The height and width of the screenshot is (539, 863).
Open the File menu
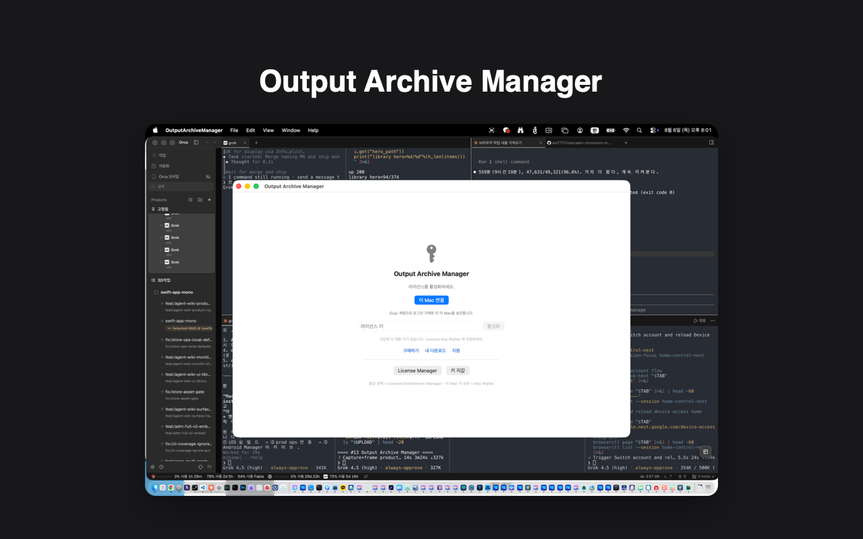[x=234, y=130]
